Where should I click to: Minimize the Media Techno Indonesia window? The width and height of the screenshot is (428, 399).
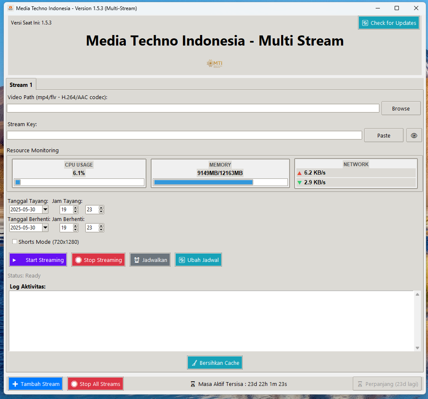click(x=378, y=8)
